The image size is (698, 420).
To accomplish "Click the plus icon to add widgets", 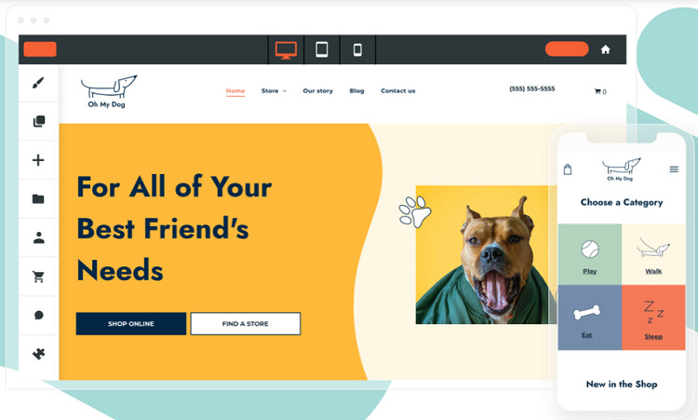I will click(x=38, y=160).
